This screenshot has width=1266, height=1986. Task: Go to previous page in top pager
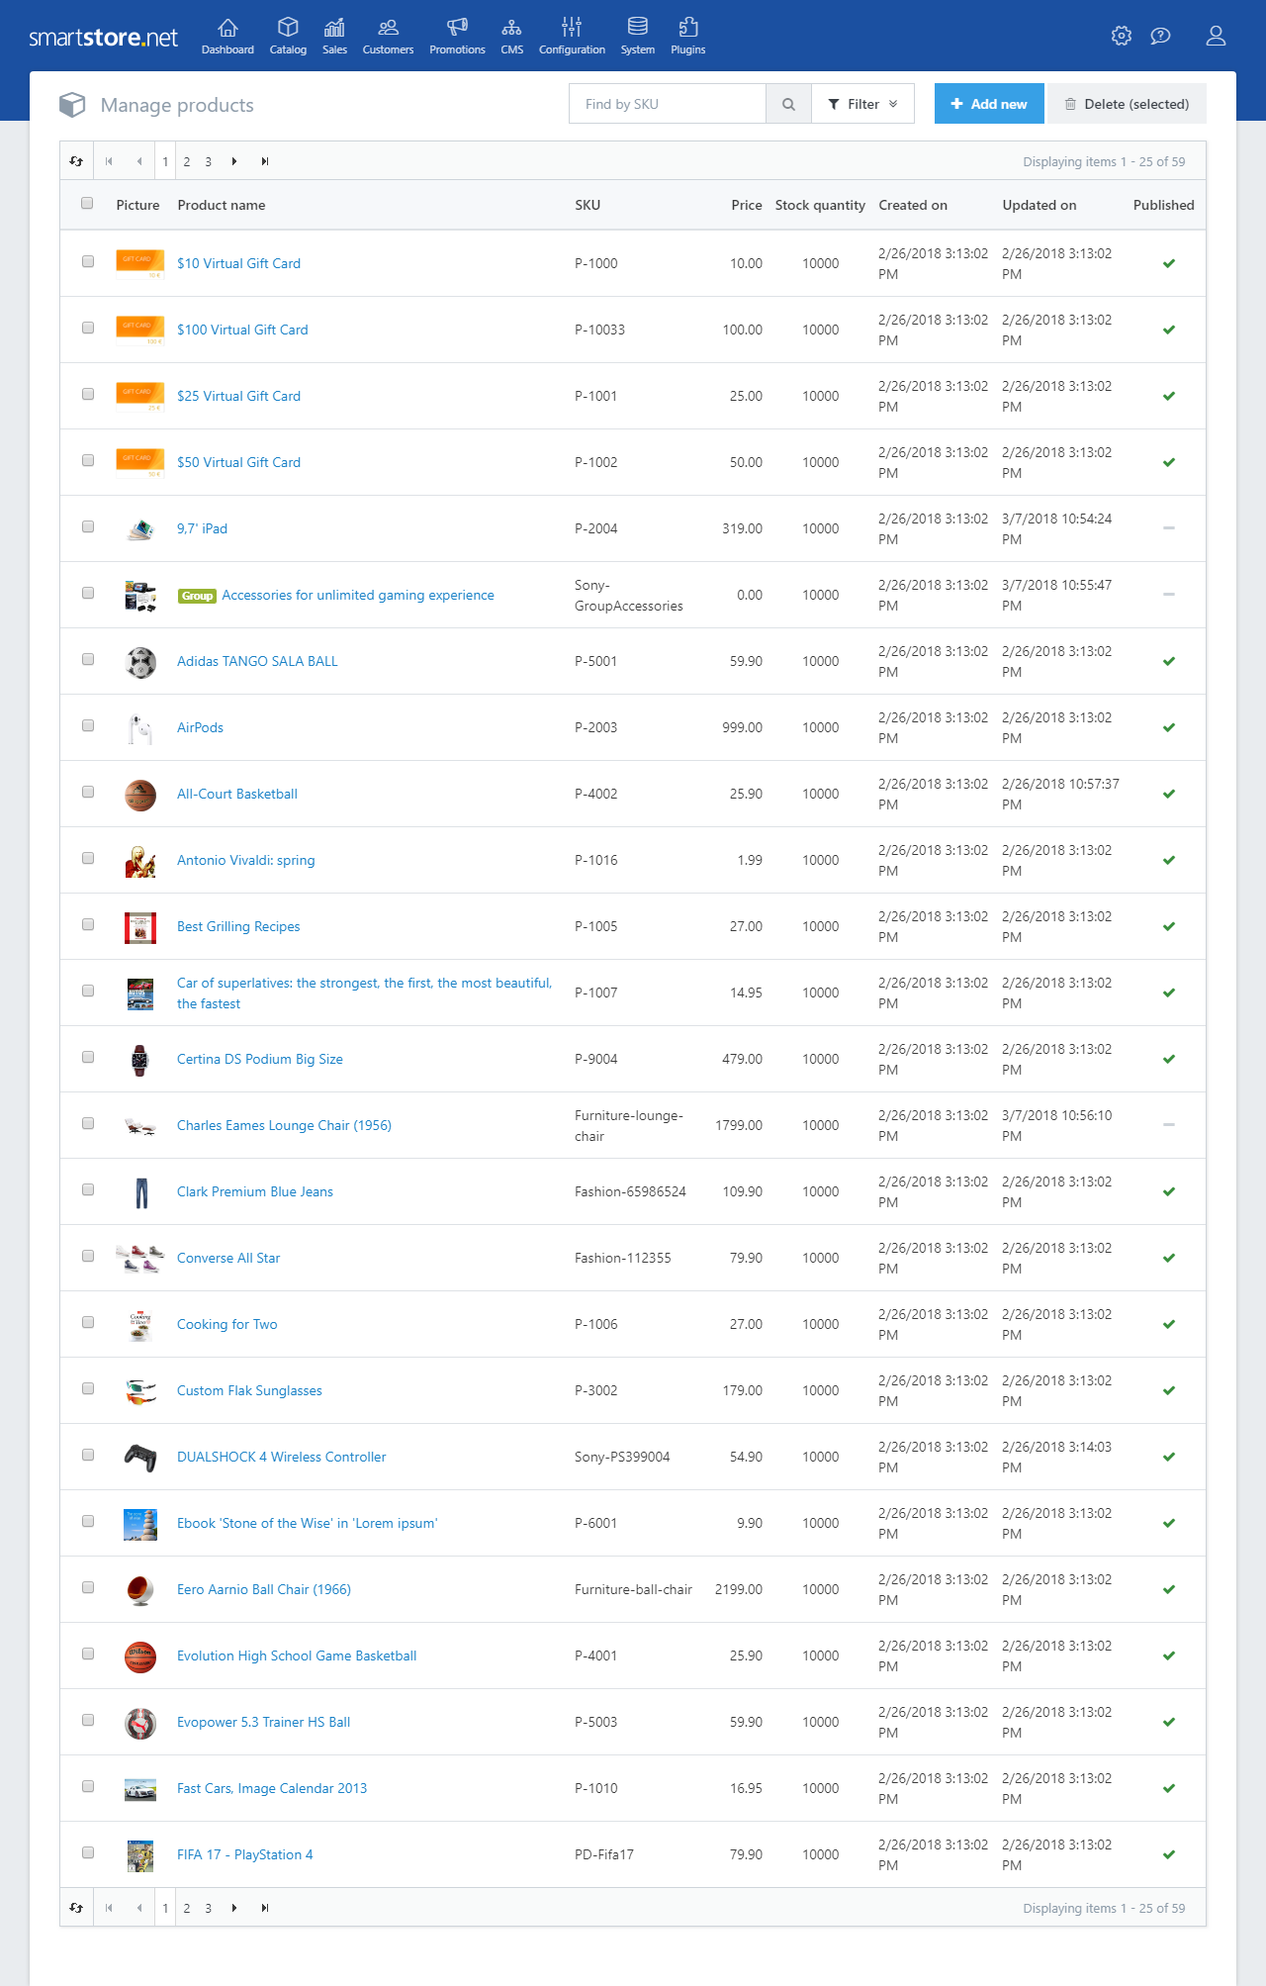[x=139, y=161]
